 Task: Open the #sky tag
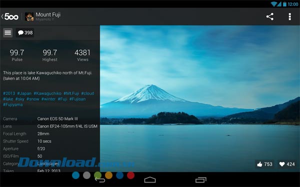click(20, 99)
